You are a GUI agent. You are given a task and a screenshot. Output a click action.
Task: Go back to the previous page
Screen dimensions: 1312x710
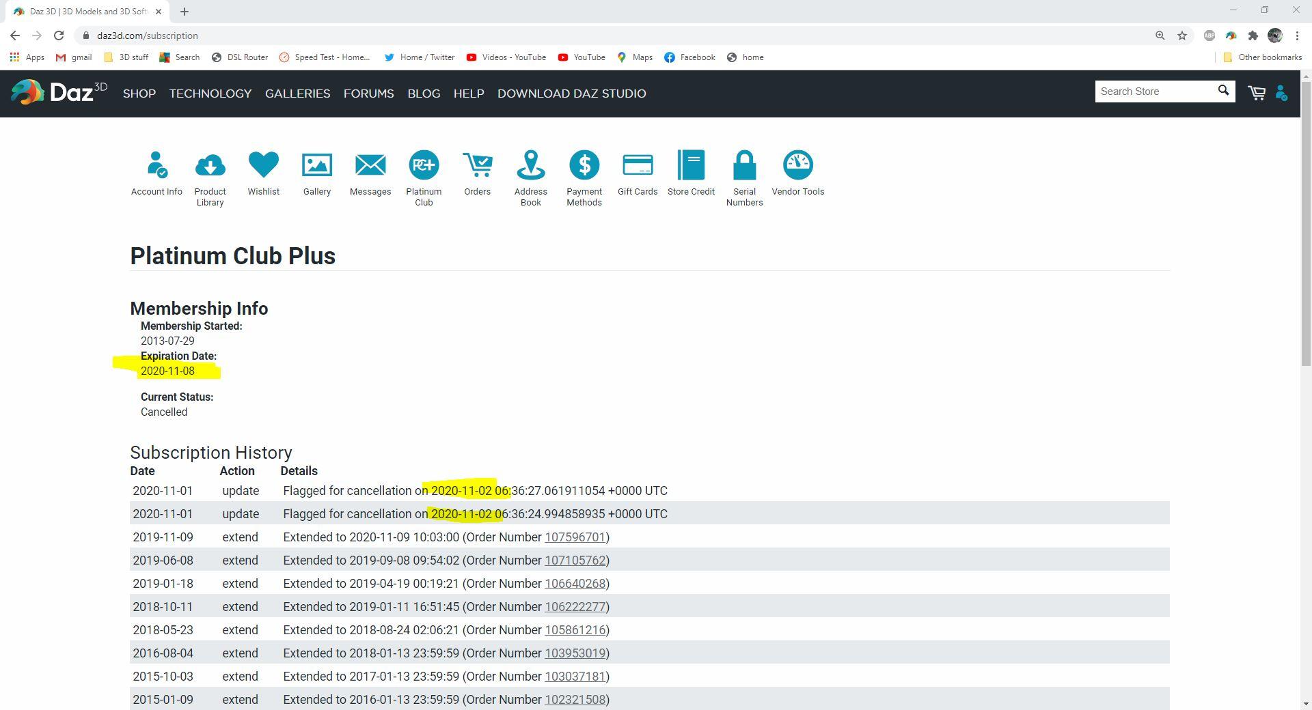point(15,35)
